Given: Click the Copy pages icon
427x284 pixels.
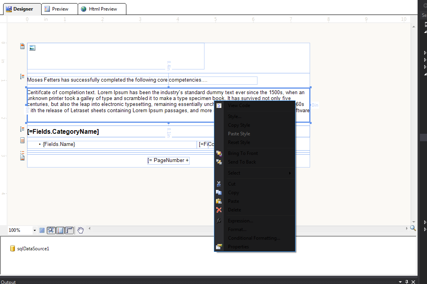Looking at the screenshot, I should pos(219,193).
